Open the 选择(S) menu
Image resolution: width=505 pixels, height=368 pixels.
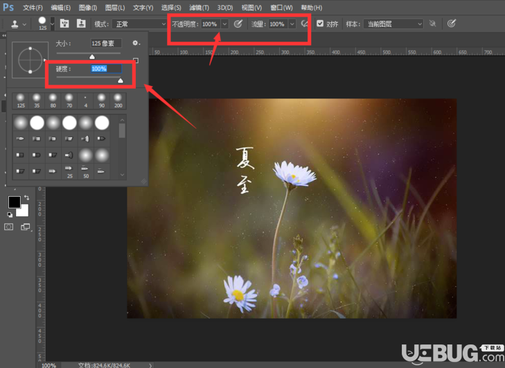point(171,8)
